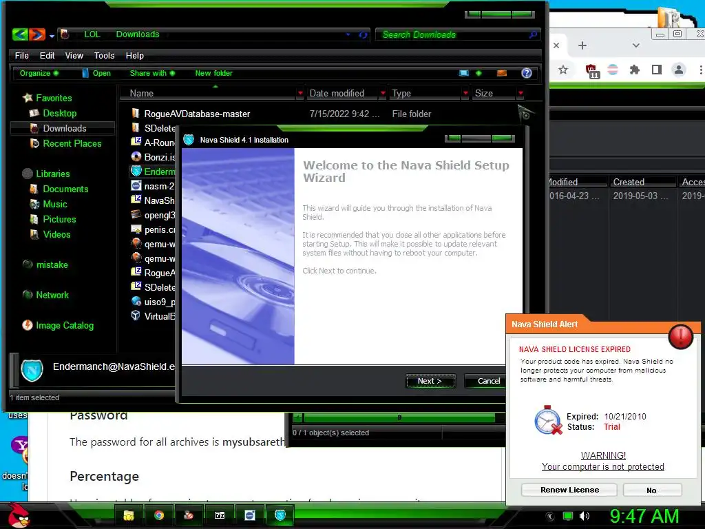Refresh the Downloads address bar
Screen dimensions: 705x529
click(363, 34)
